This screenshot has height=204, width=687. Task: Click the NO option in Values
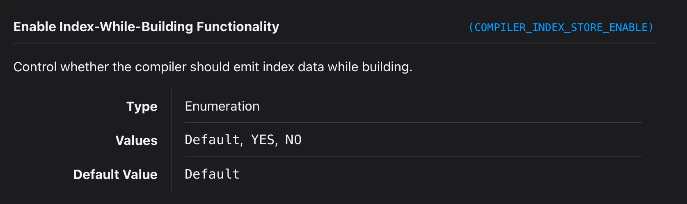(x=293, y=140)
